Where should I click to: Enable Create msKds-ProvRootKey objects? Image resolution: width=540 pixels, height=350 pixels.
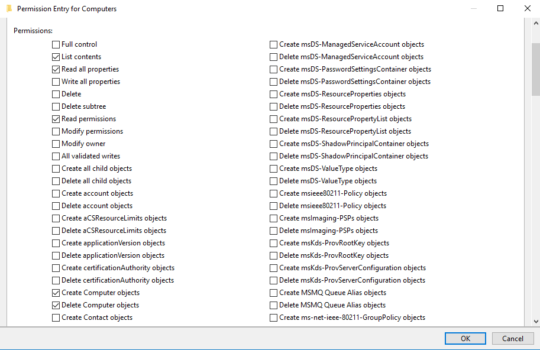pos(274,243)
